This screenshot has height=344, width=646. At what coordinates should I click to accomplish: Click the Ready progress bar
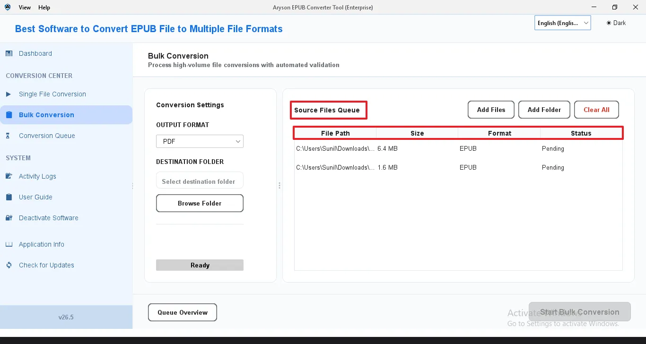[200, 265]
